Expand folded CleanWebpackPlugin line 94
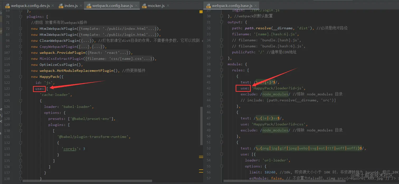The width and height of the screenshot is (399, 184). coord(21,41)
